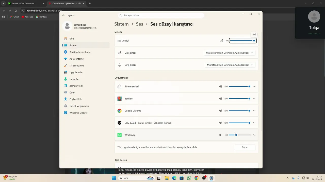Mute the backiee app volume
Screen dimensions: 325x182
point(221,99)
